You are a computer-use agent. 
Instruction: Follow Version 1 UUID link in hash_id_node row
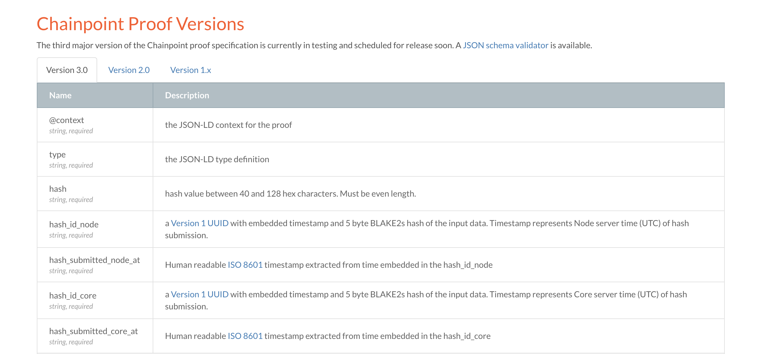click(x=199, y=223)
